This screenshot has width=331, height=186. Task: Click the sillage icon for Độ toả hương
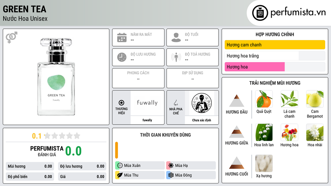[x=176, y=57]
